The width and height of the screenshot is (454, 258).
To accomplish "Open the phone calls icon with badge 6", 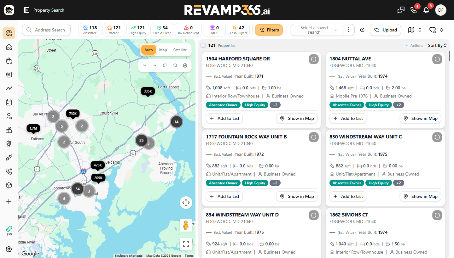I will pos(414,10).
